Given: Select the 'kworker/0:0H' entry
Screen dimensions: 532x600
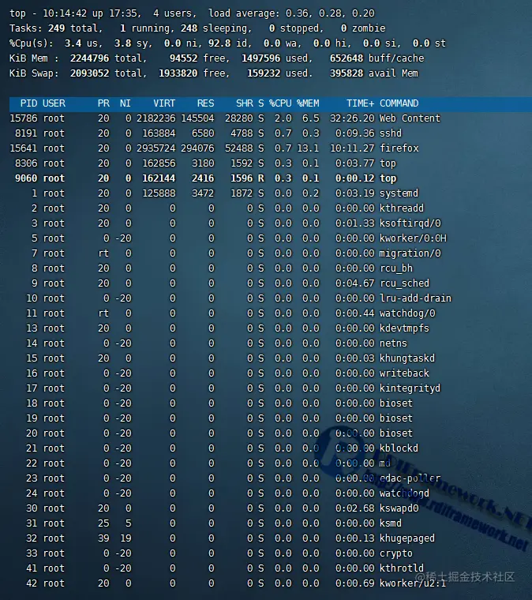Looking at the screenshot, I should [413, 238].
